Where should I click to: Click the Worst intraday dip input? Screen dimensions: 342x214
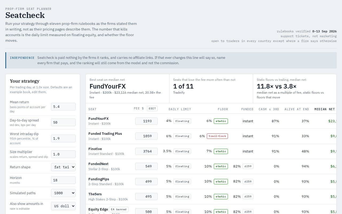coord(63,138)
